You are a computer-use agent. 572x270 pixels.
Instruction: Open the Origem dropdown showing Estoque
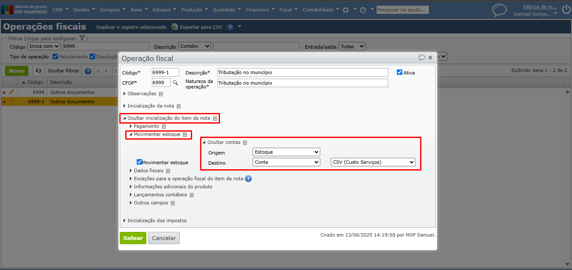(x=286, y=152)
